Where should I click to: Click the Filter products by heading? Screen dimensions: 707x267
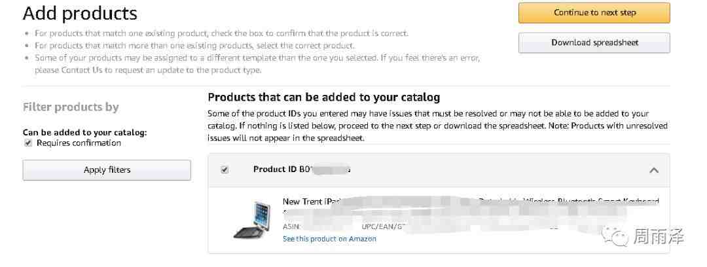click(71, 107)
